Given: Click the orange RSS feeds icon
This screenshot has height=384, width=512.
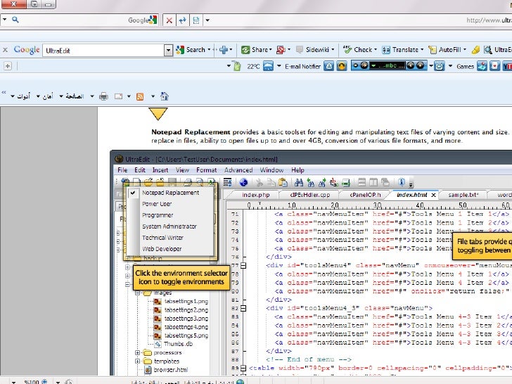Looking at the screenshot, I should 140,96.
